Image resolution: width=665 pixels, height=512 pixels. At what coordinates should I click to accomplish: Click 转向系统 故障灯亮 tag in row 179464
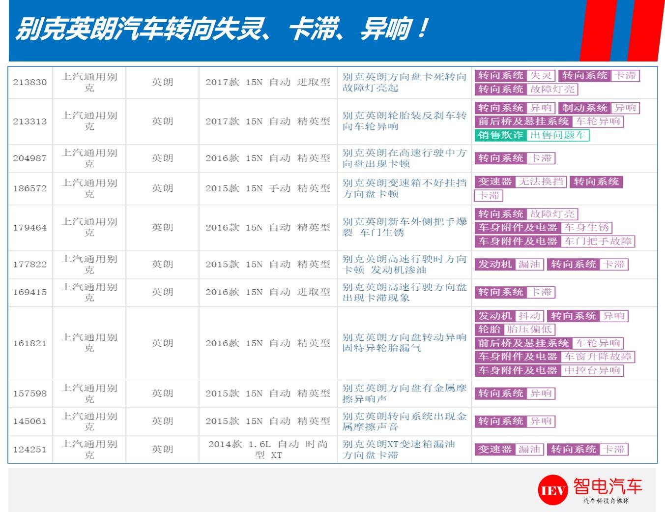point(526,214)
